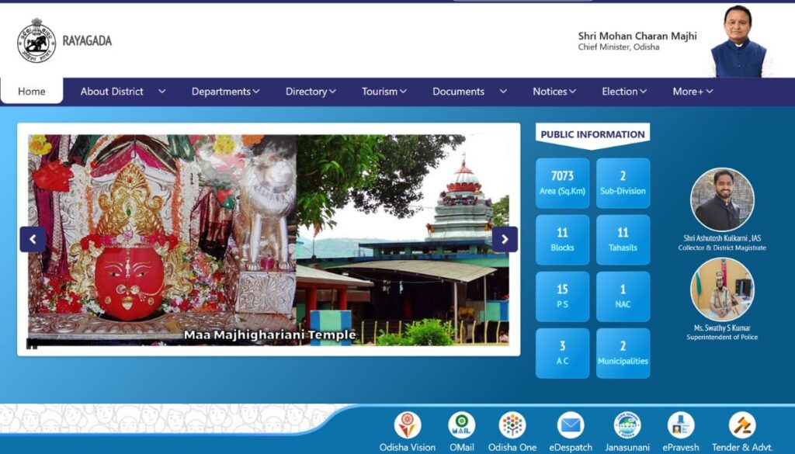Viewport: 795px width, 454px height.
Task: Open the Election section
Action: [x=622, y=91]
